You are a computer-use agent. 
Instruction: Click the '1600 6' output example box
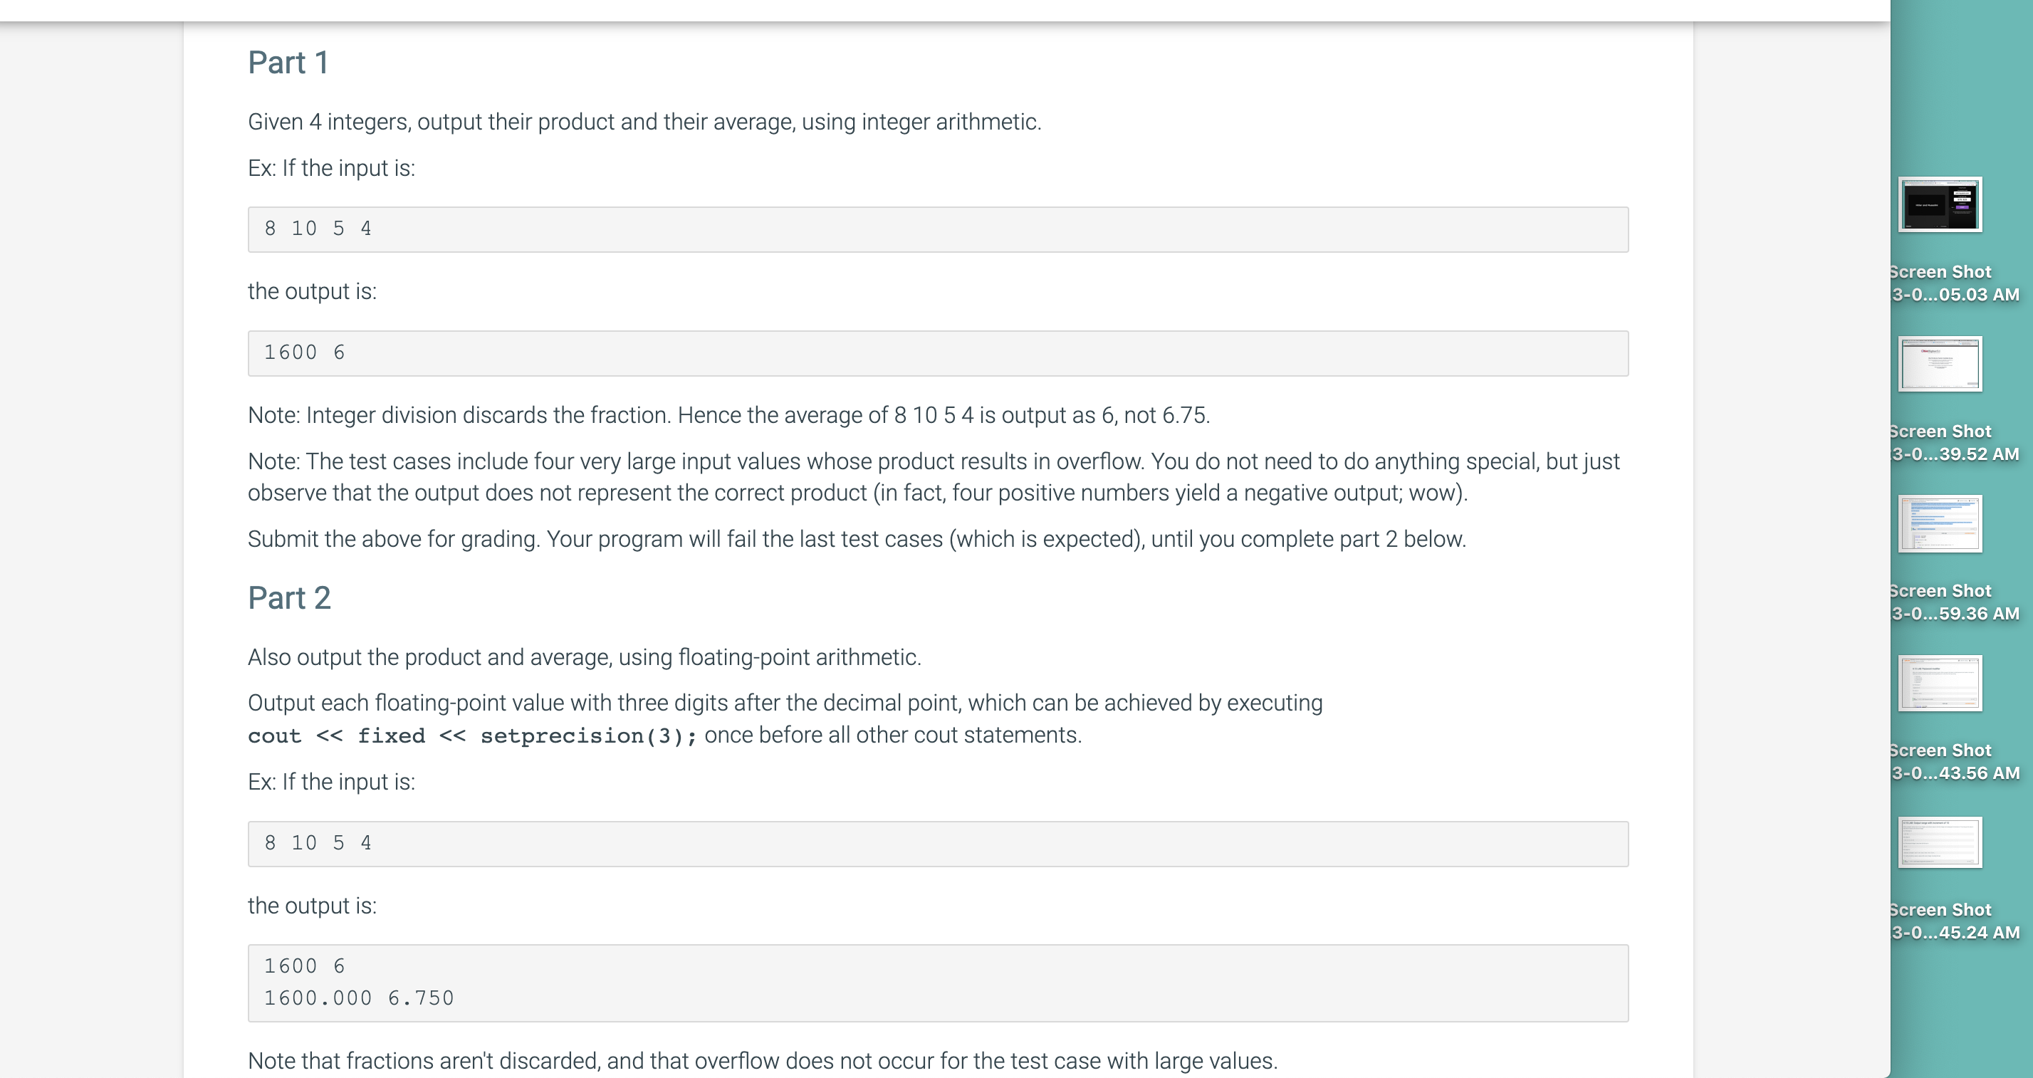tap(938, 354)
